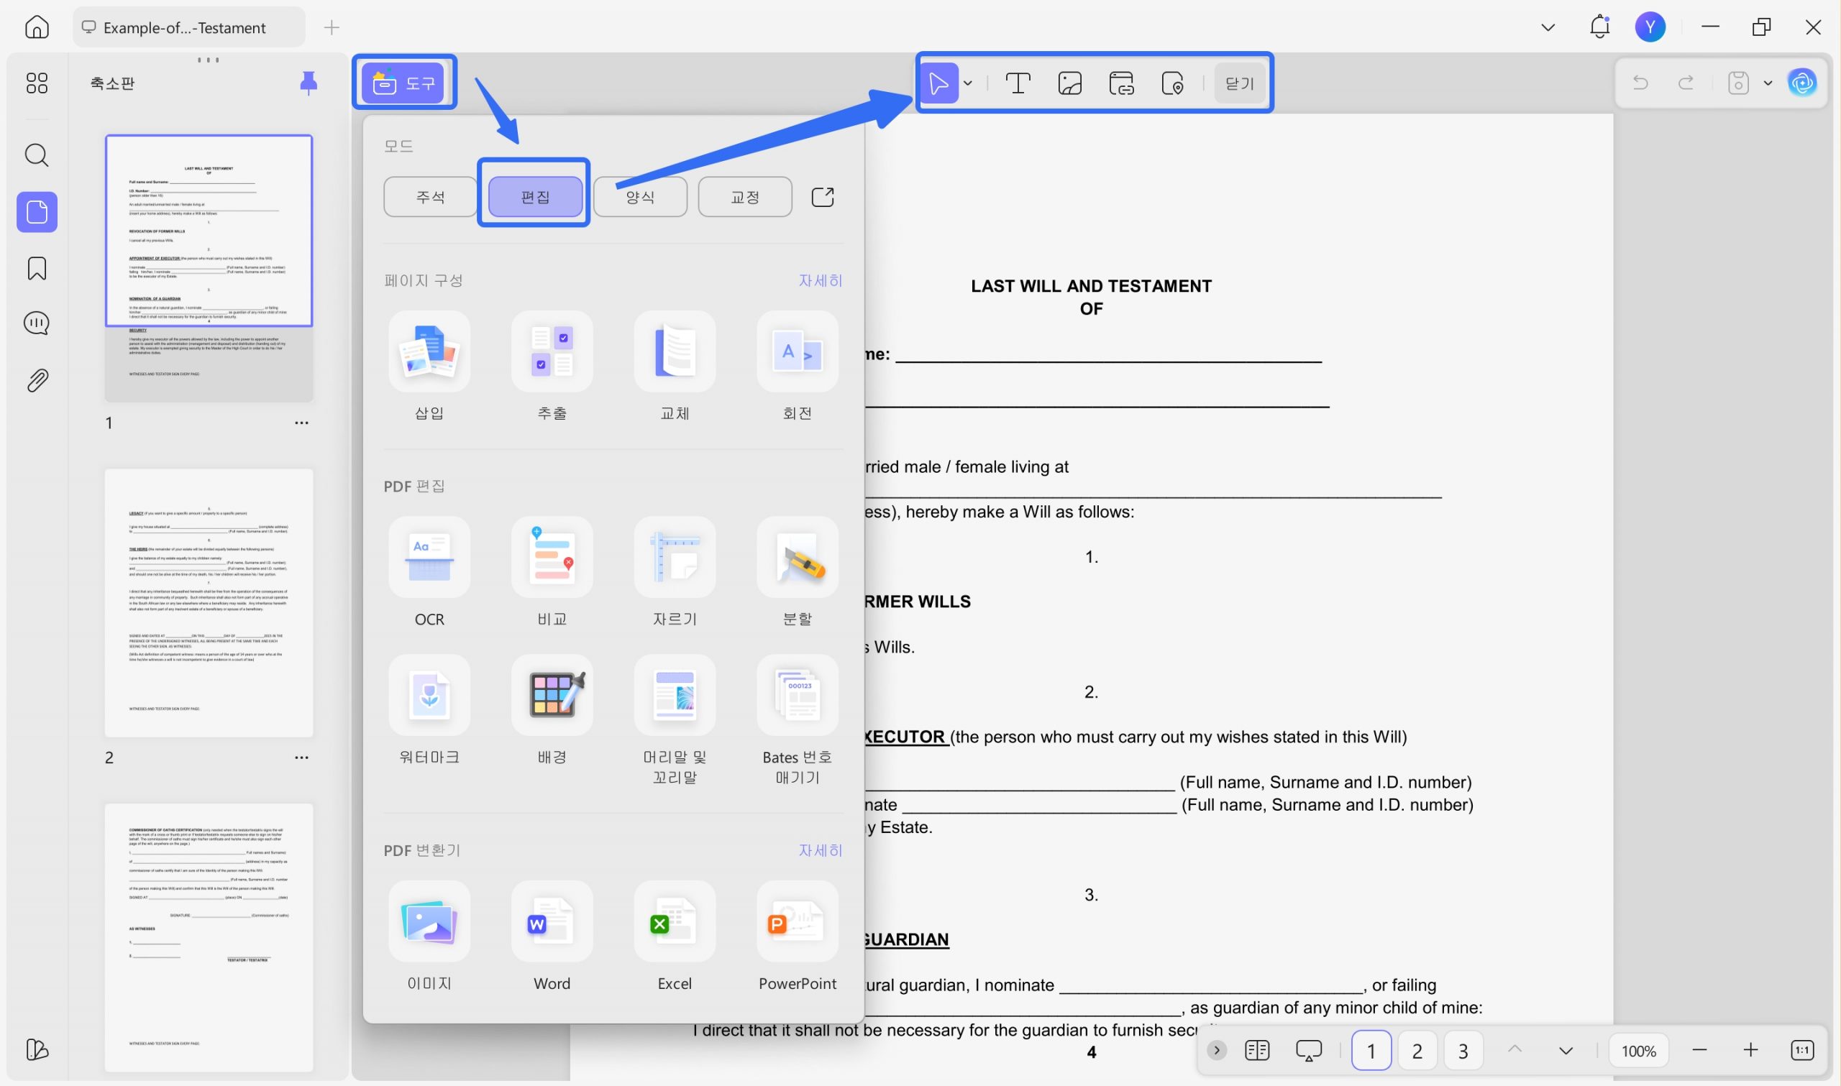Open the 배경 background tool

[552, 711]
